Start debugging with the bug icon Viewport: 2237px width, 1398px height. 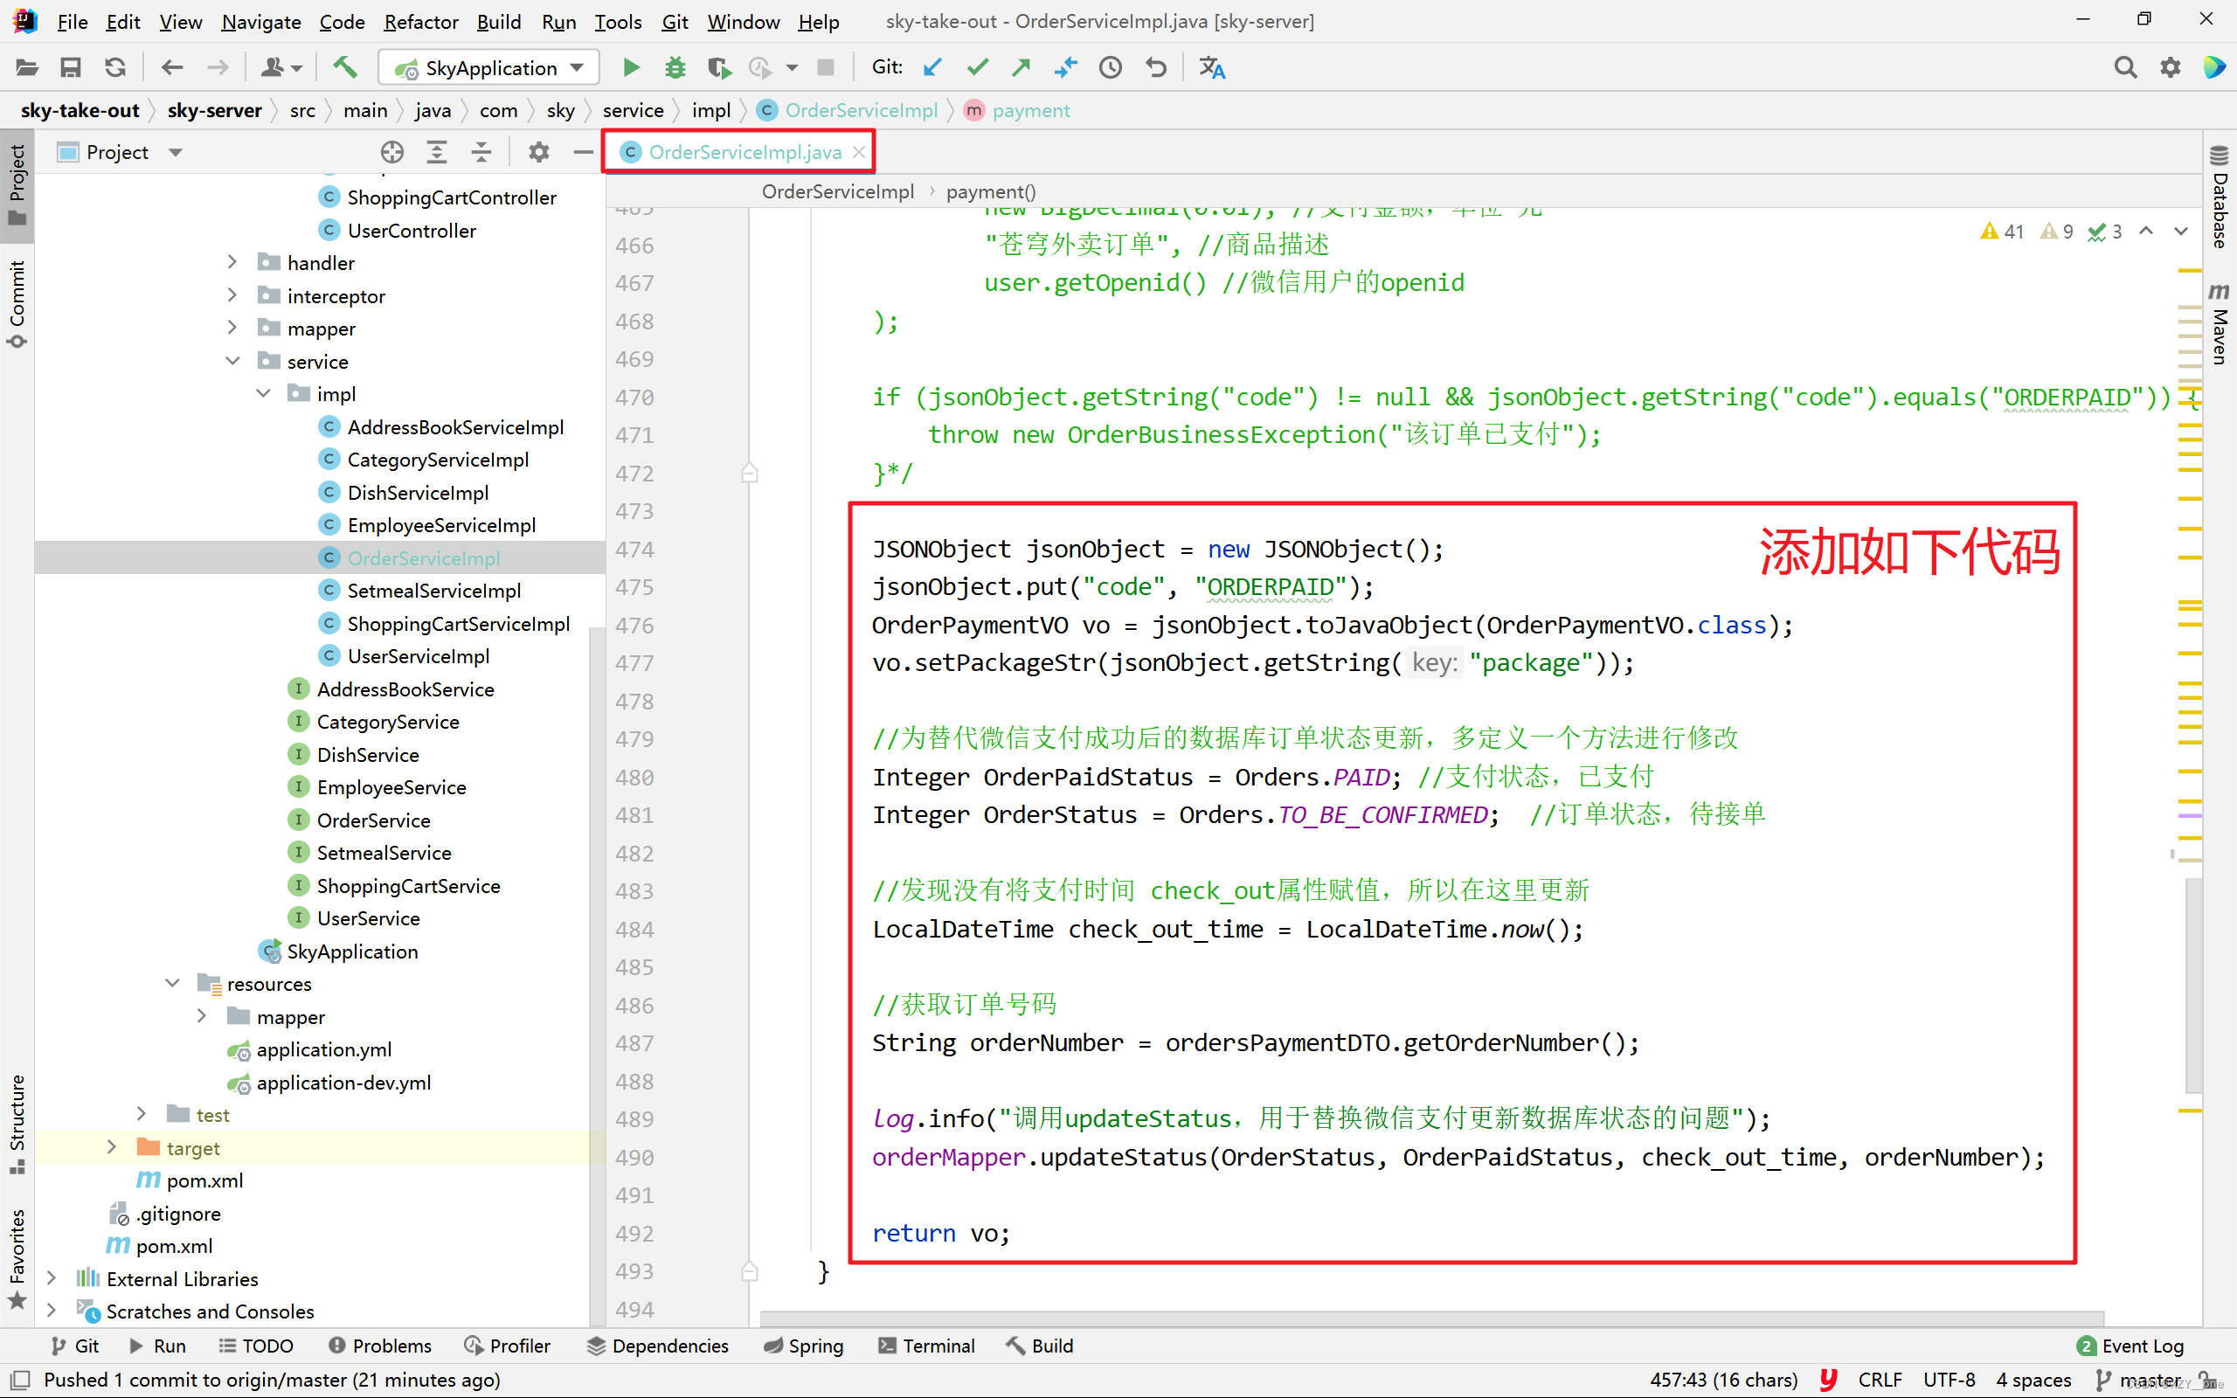(675, 67)
